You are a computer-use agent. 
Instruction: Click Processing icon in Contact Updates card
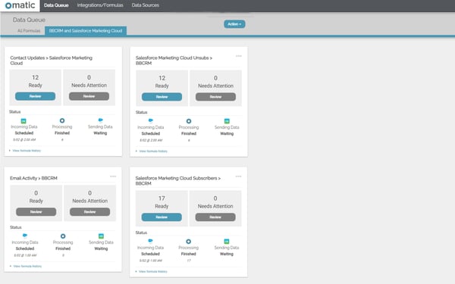click(62, 120)
